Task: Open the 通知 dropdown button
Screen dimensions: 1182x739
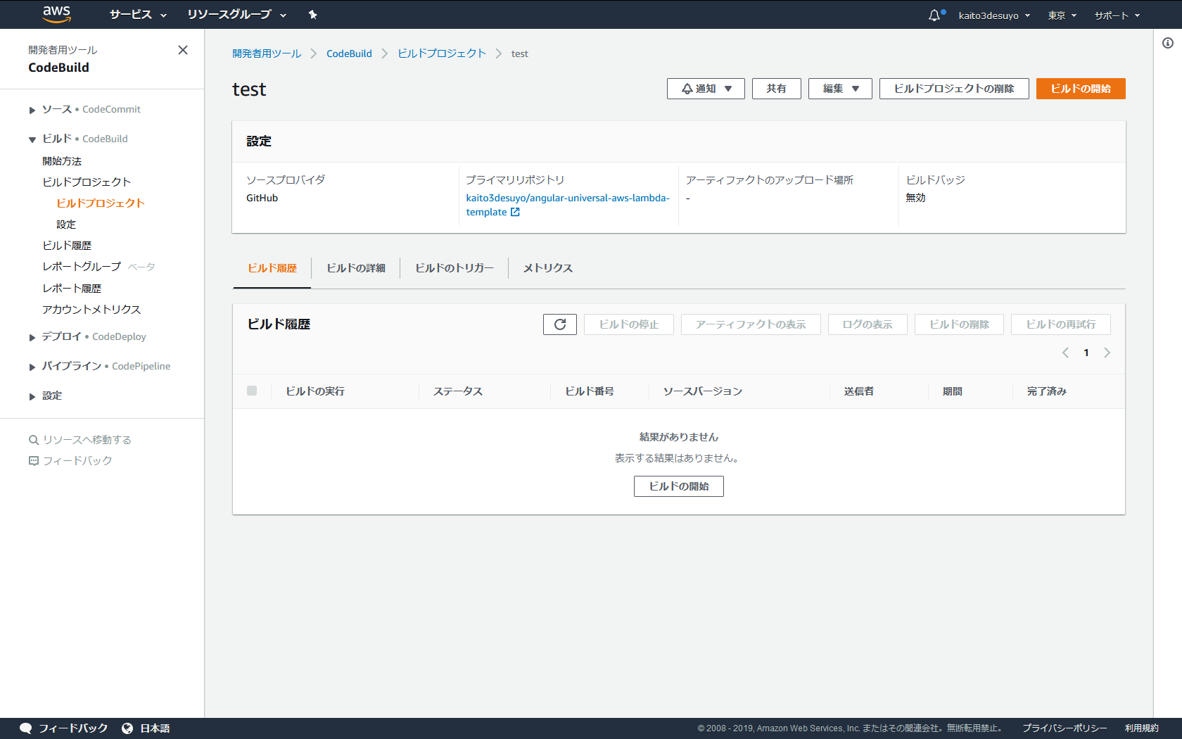Action: click(706, 89)
